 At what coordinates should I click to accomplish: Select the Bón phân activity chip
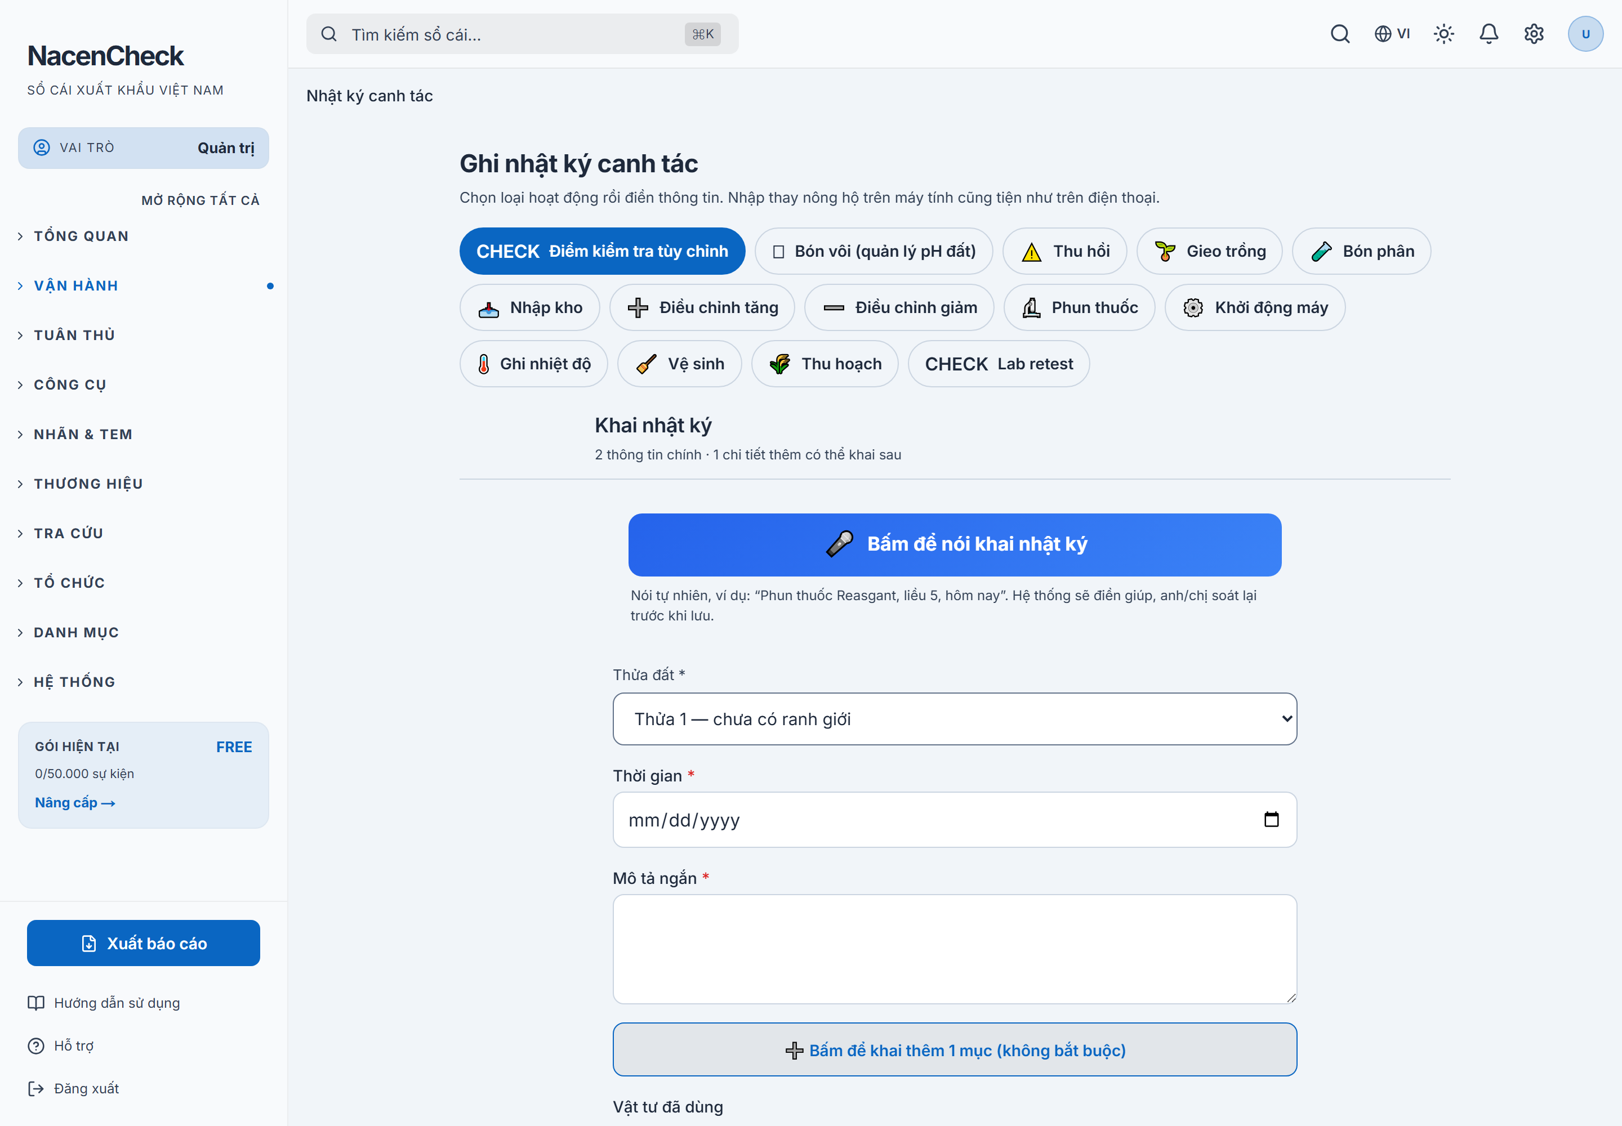pyautogui.click(x=1362, y=251)
